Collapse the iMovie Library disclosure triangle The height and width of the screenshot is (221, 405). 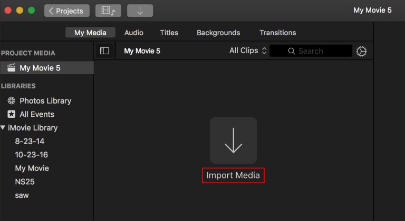(3, 127)
